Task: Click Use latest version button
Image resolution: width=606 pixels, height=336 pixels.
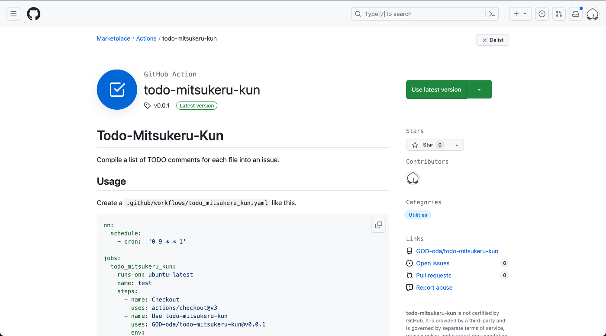Action: [436, 89]
